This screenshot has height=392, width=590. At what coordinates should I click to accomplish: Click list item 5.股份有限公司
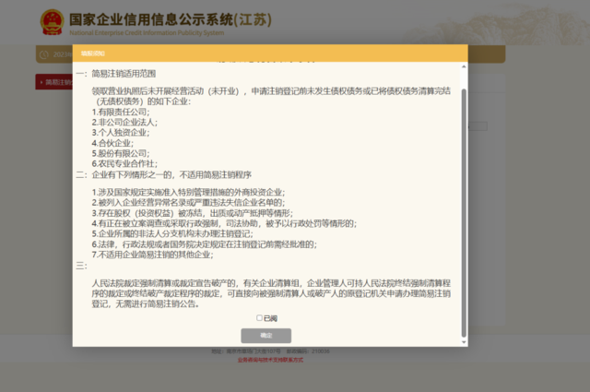pyautogui.click(x=122, y=152)
